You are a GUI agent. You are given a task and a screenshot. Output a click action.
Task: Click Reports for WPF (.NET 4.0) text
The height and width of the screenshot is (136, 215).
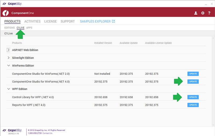(29, 105)
